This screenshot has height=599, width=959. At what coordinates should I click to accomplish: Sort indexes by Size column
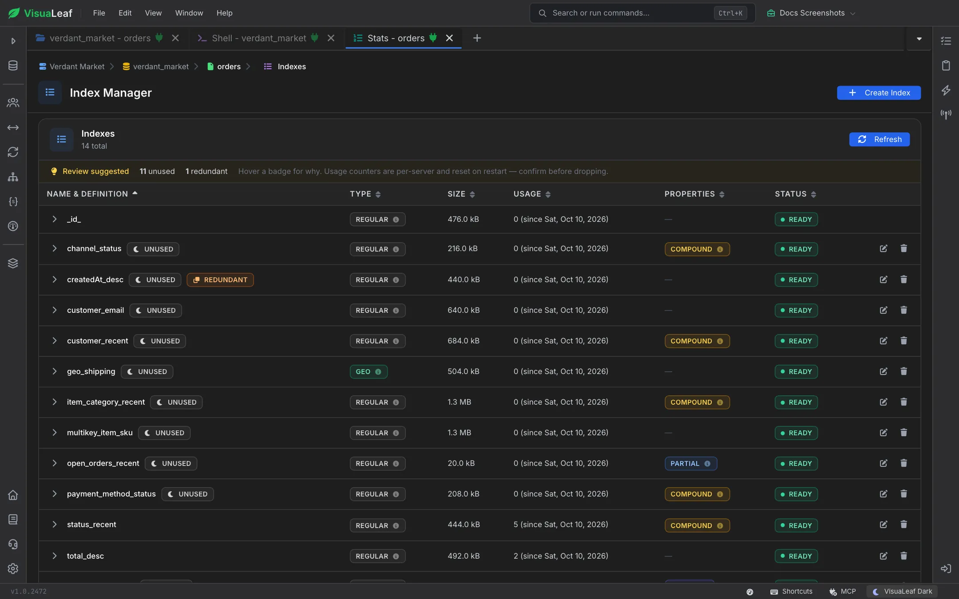tap(461, 194)
